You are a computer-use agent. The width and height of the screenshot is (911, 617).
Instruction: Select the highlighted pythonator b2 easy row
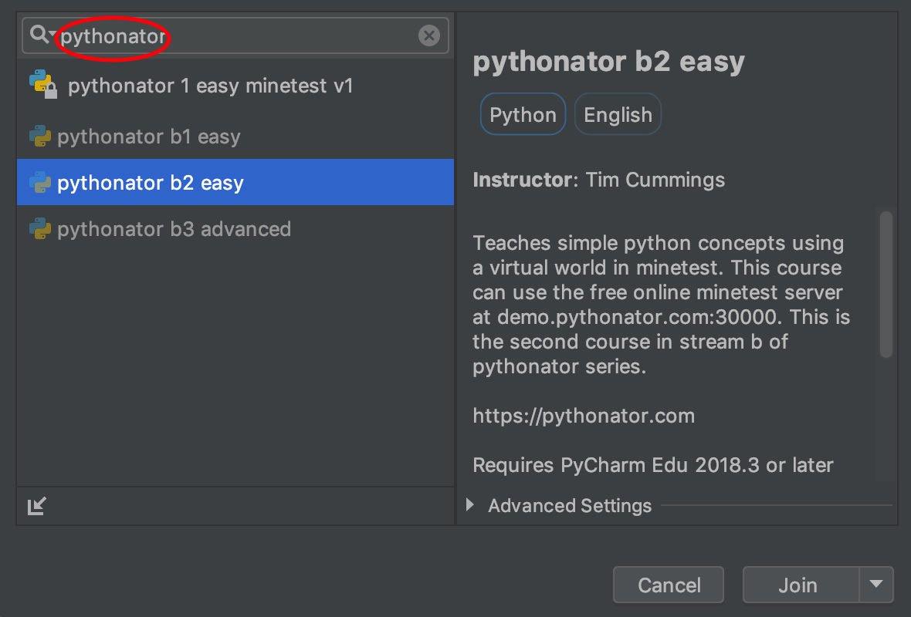(235, 182)
